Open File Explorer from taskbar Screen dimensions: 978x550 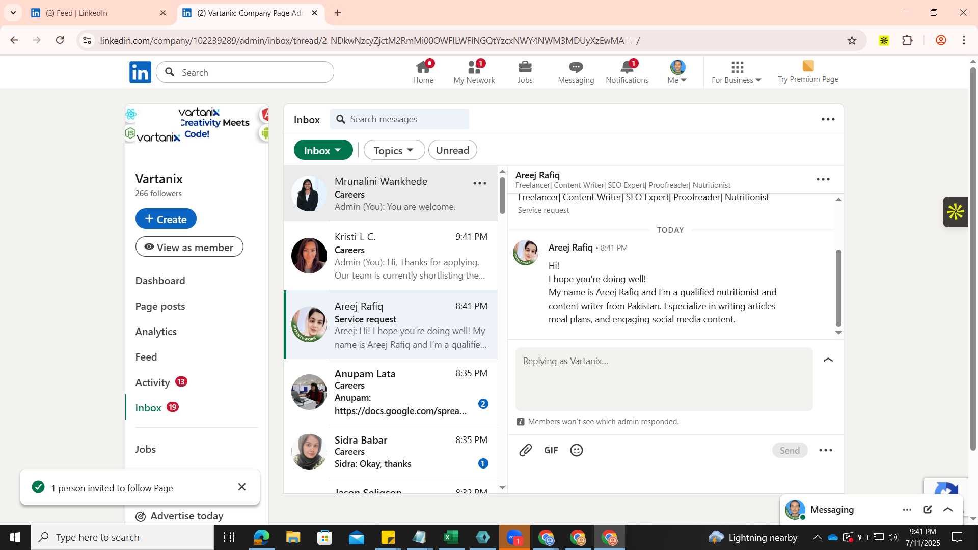293,537
